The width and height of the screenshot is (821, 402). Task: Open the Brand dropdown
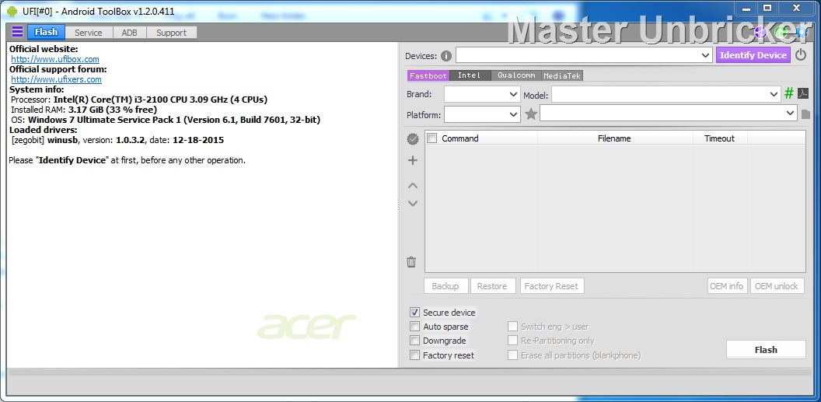coord(514,94)
